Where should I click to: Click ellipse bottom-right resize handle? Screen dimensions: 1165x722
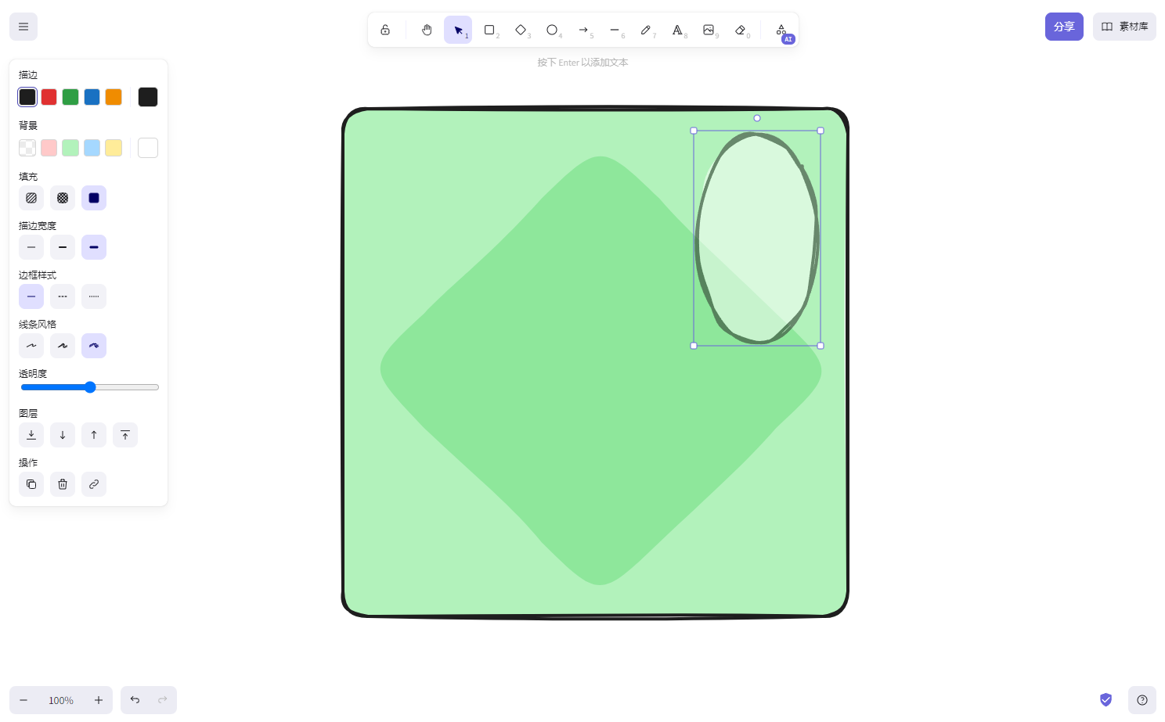[x=821, y=345]
